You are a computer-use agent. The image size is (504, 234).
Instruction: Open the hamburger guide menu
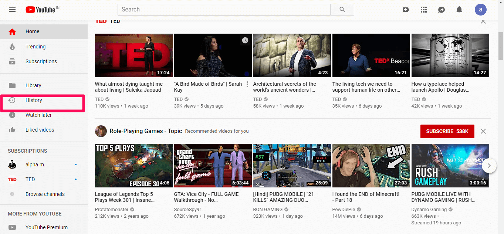tap(12, 10)
